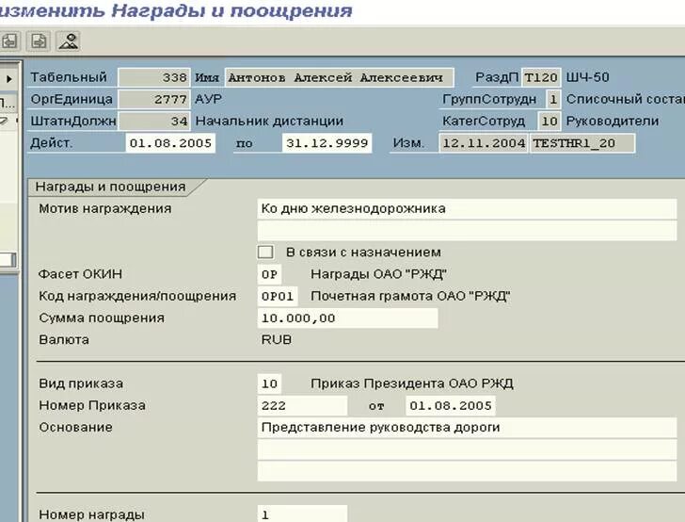The image size is (685, 522).
Task: Select the Изм. date field 12.11.2004
Action: [484, 143]
